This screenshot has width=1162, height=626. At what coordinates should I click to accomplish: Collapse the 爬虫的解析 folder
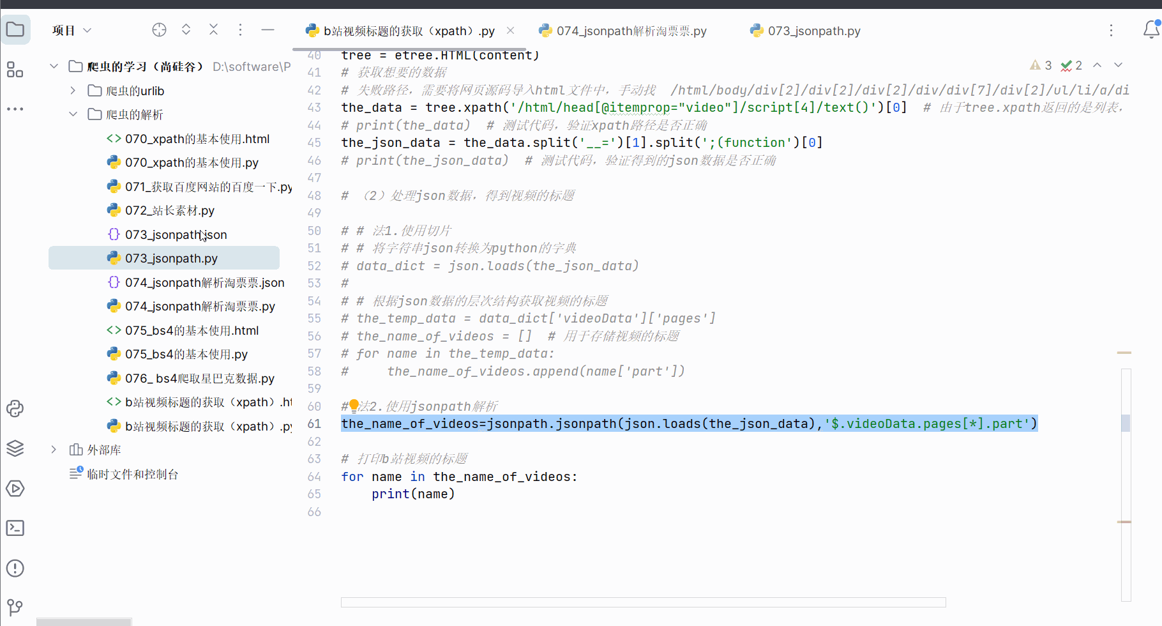pyautogui.click(x=73, y=114)
